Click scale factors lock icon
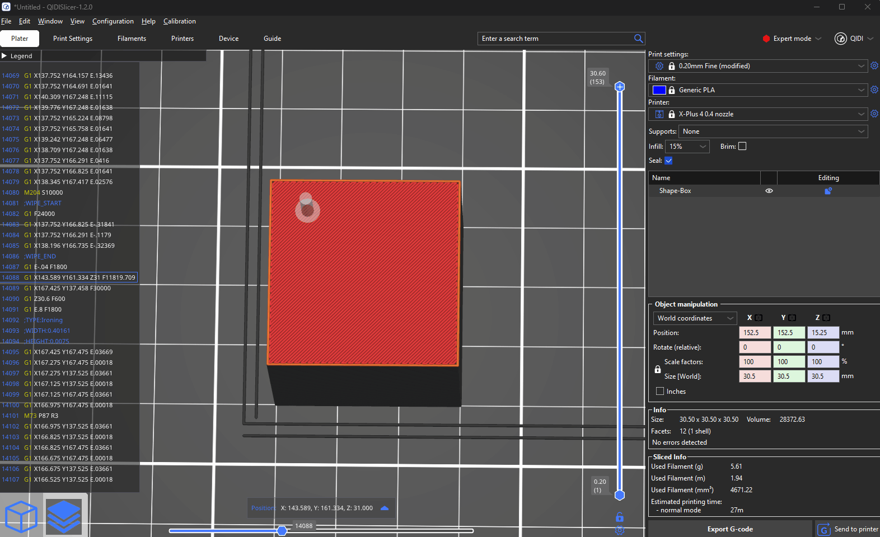880x537 pixels. click(x=658, y=369)
